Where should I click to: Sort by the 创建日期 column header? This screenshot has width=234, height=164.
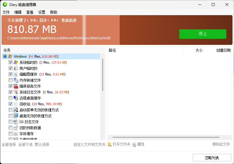218,50
